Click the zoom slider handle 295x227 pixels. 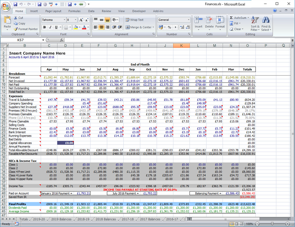coord(272,224)
